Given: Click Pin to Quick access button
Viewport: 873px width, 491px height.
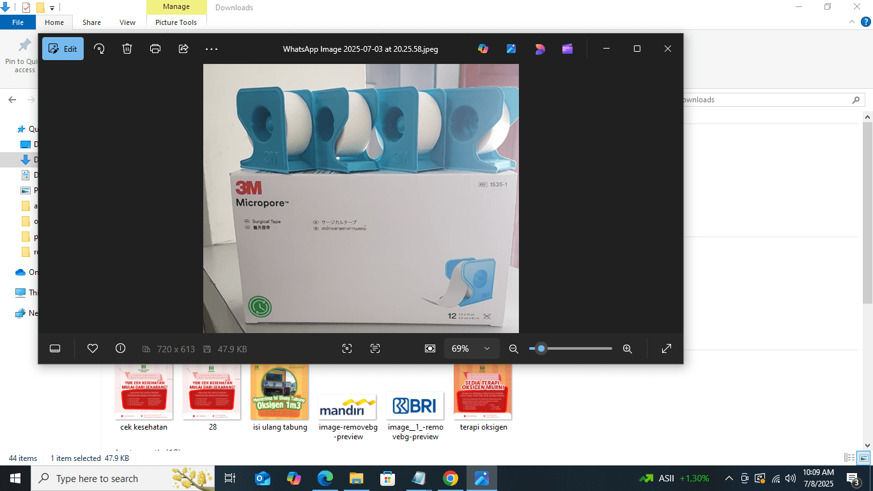Looking at the screenshot, I should 24,54.
